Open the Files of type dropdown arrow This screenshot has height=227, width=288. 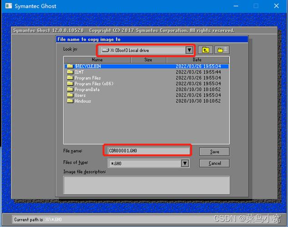[x=185, y=163]
